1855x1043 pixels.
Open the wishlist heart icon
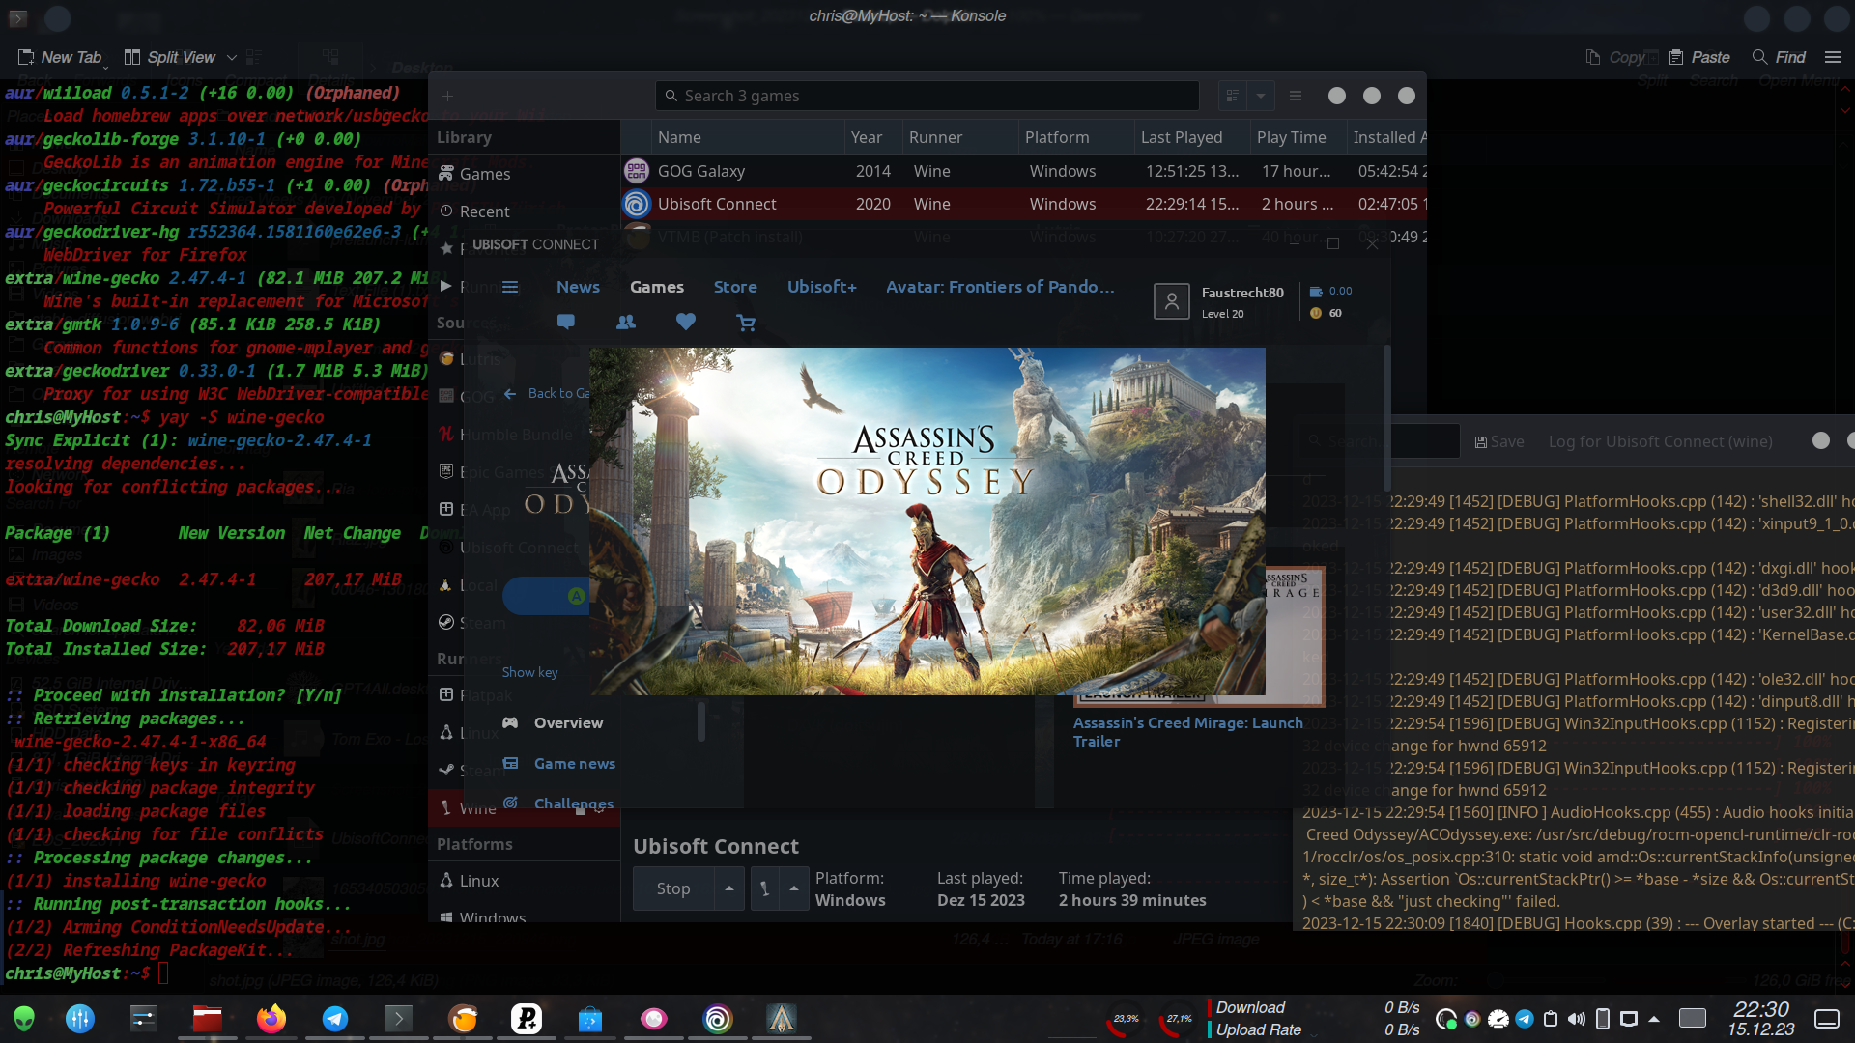coord(686,322)
